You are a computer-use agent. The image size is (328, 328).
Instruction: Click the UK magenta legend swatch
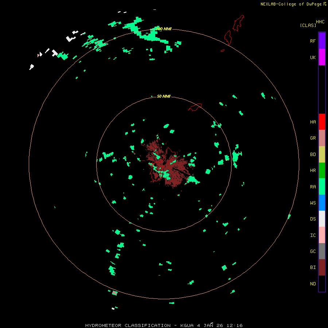tap(322, 57)
